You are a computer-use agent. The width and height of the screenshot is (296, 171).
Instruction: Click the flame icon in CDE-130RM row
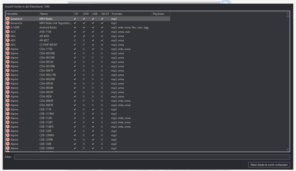pos(8,148)
